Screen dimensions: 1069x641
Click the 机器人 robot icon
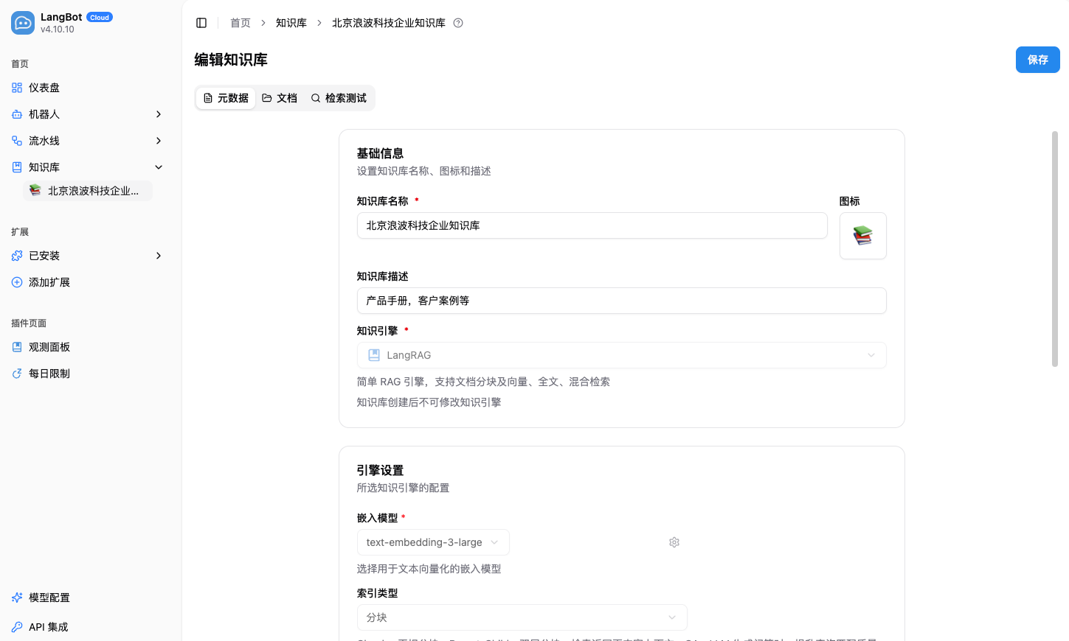17,114
